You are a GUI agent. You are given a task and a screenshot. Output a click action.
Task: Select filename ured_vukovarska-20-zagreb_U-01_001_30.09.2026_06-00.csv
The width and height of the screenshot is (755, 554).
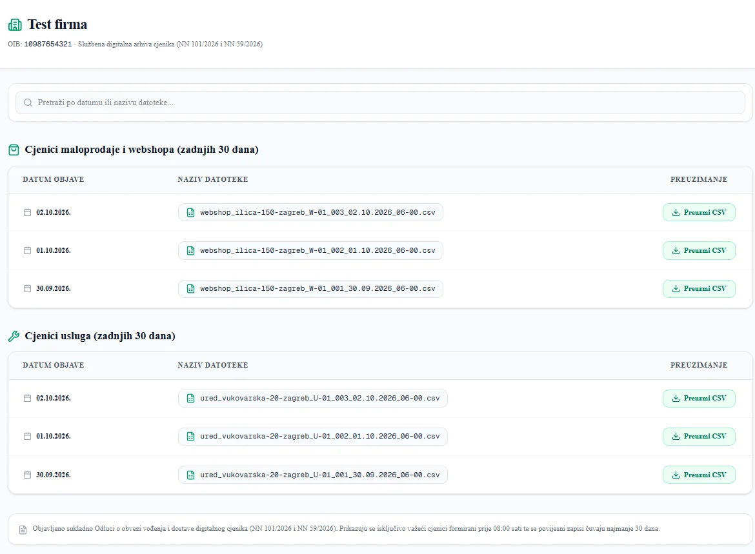[319, 475]
